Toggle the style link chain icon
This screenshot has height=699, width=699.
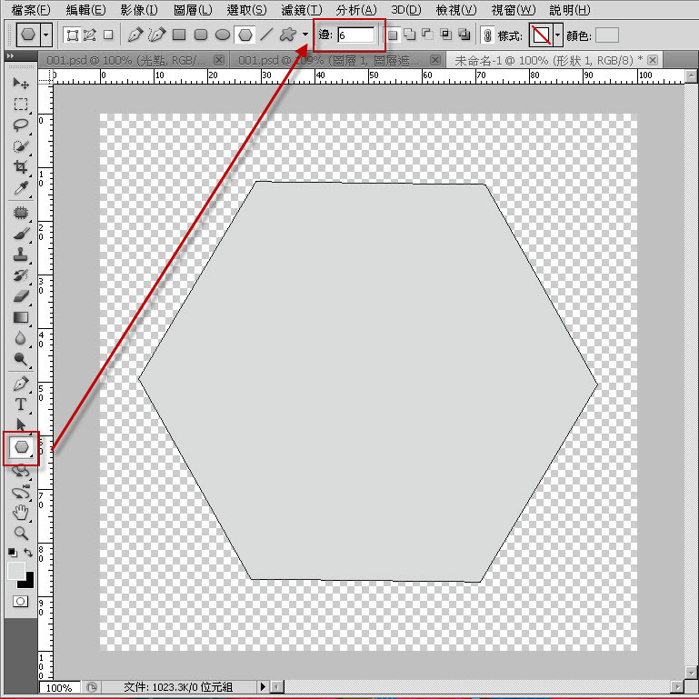point(488,35)
